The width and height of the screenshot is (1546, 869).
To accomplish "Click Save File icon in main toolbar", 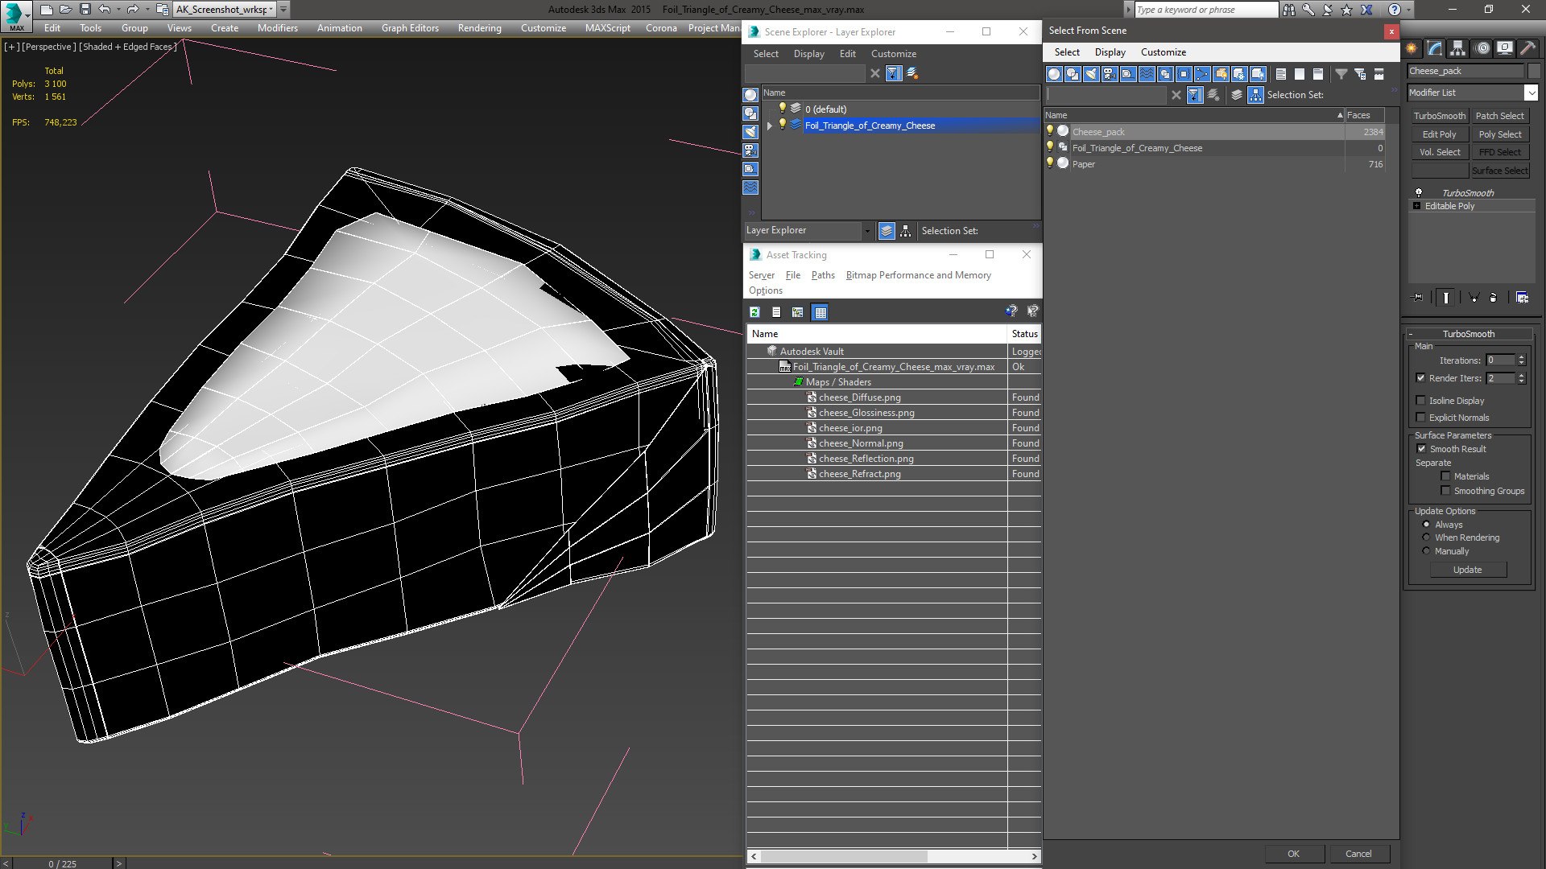I will [x=85, y=10].
